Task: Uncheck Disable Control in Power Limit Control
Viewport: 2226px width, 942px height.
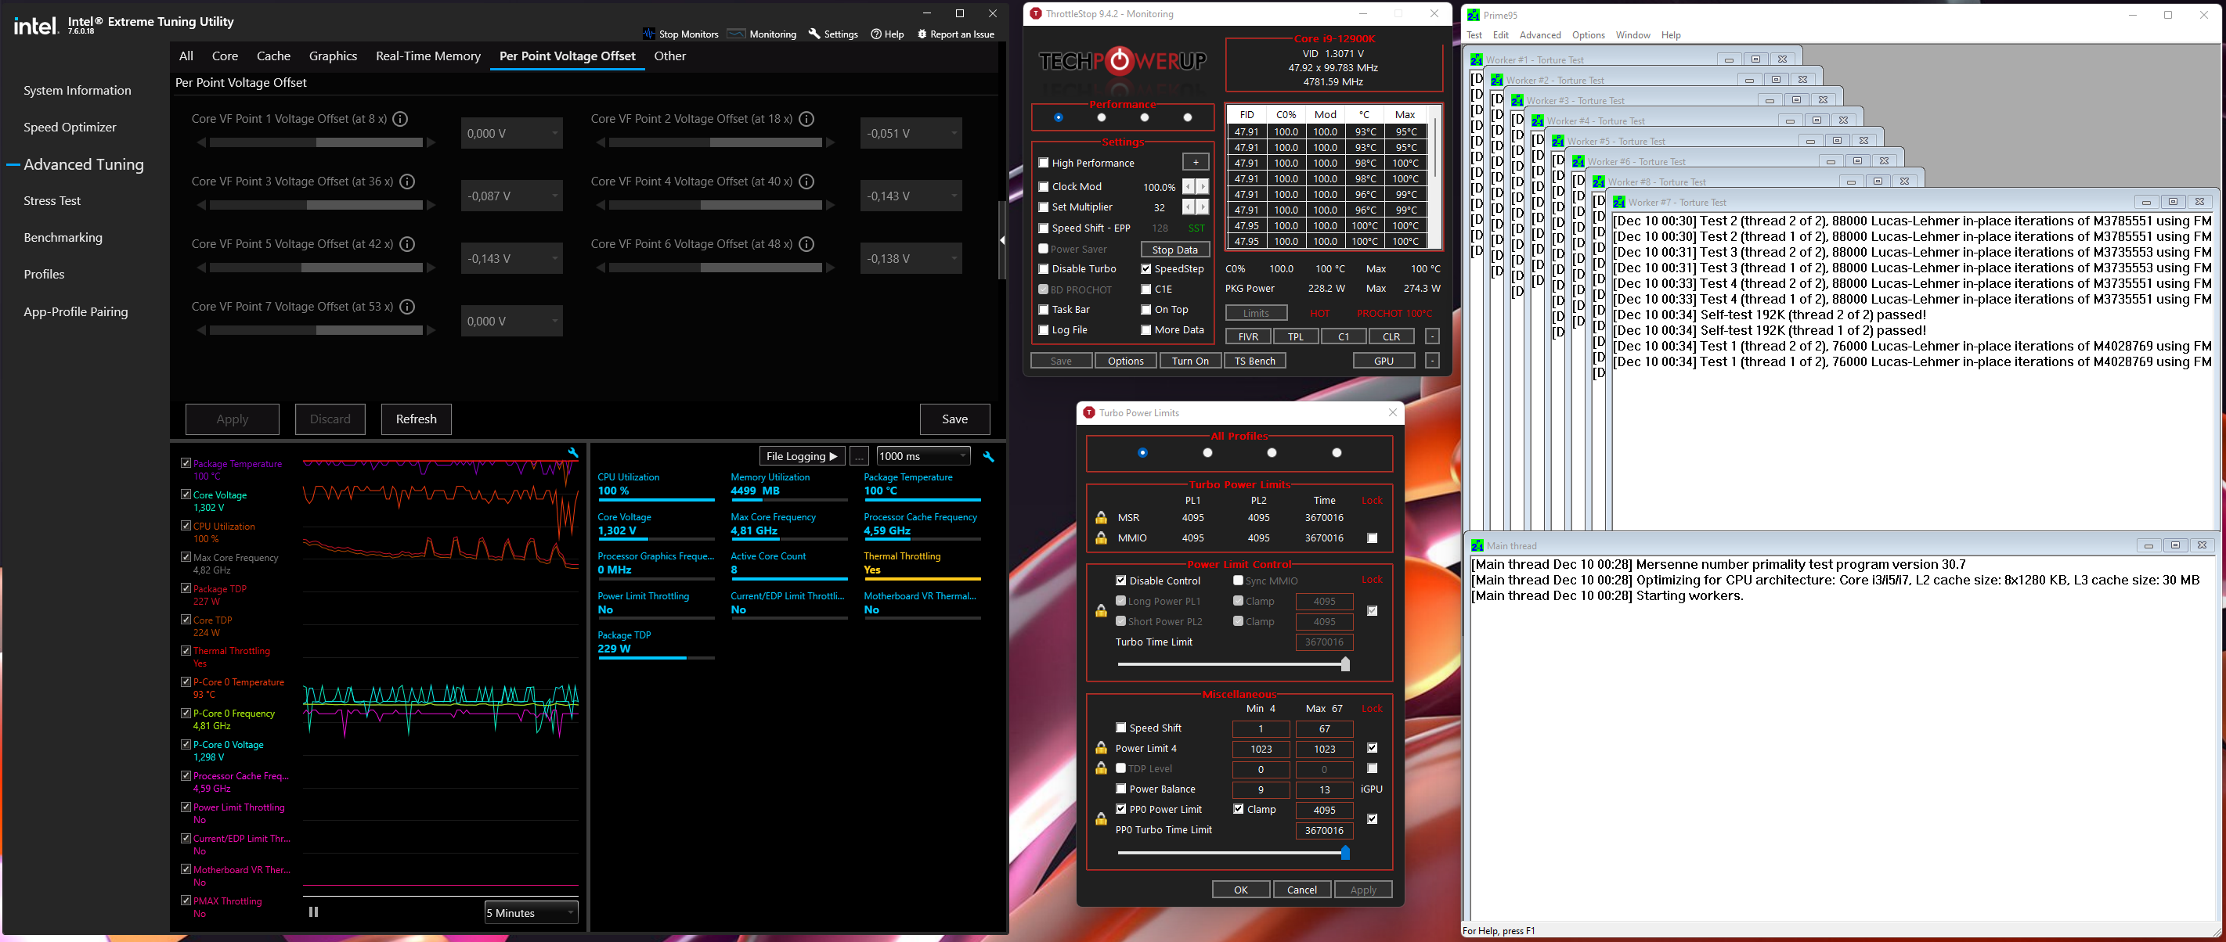Action: (1120, 581)
